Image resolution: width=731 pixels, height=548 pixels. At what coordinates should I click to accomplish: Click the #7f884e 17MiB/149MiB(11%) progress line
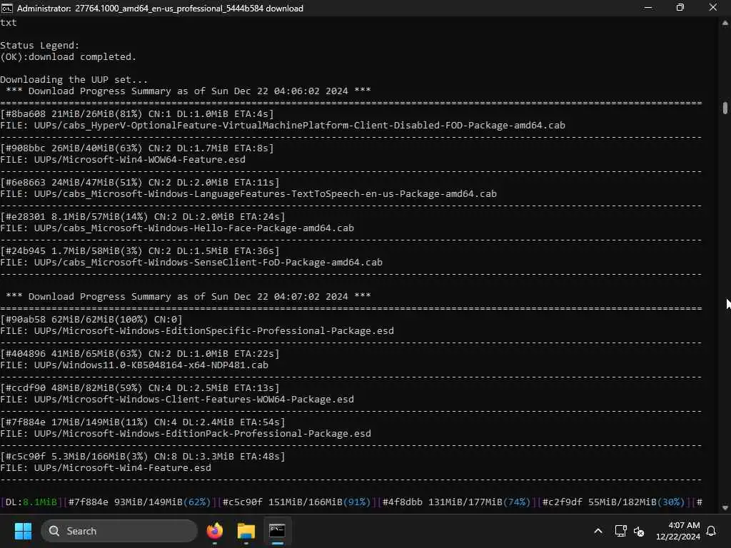coord(143,422)
